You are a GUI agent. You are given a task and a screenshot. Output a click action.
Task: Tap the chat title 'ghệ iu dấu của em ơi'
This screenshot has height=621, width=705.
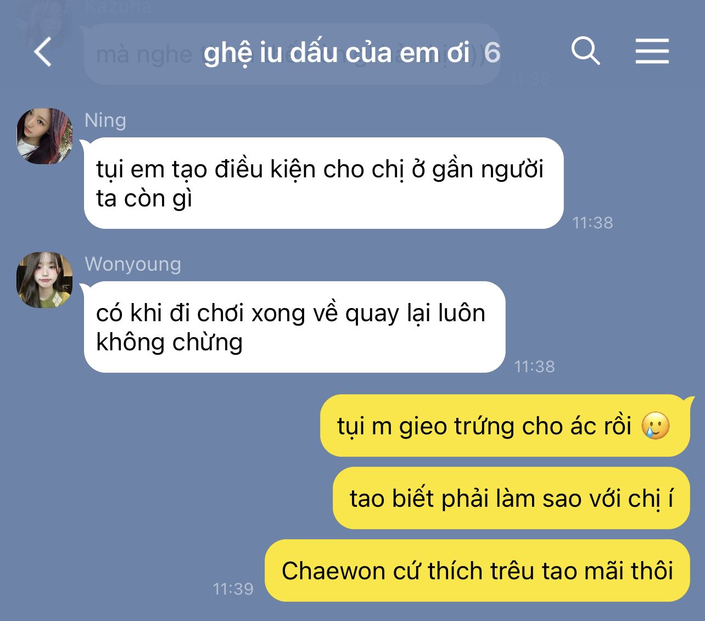coord(337,53)
